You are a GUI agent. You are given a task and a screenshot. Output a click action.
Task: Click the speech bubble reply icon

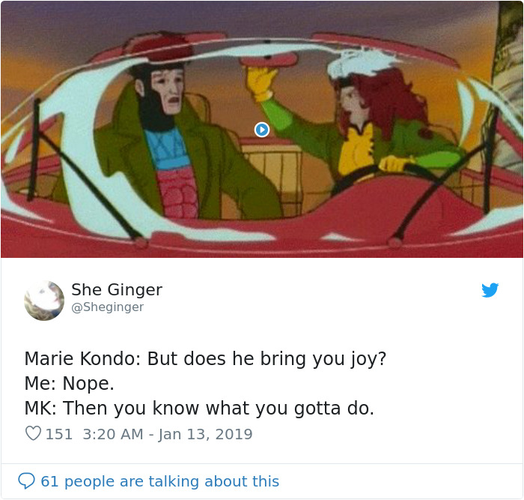click(26, 481)
